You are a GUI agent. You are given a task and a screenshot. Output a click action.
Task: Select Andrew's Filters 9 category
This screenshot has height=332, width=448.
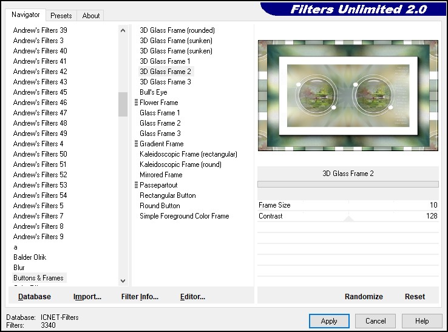(x=38, y=237)
